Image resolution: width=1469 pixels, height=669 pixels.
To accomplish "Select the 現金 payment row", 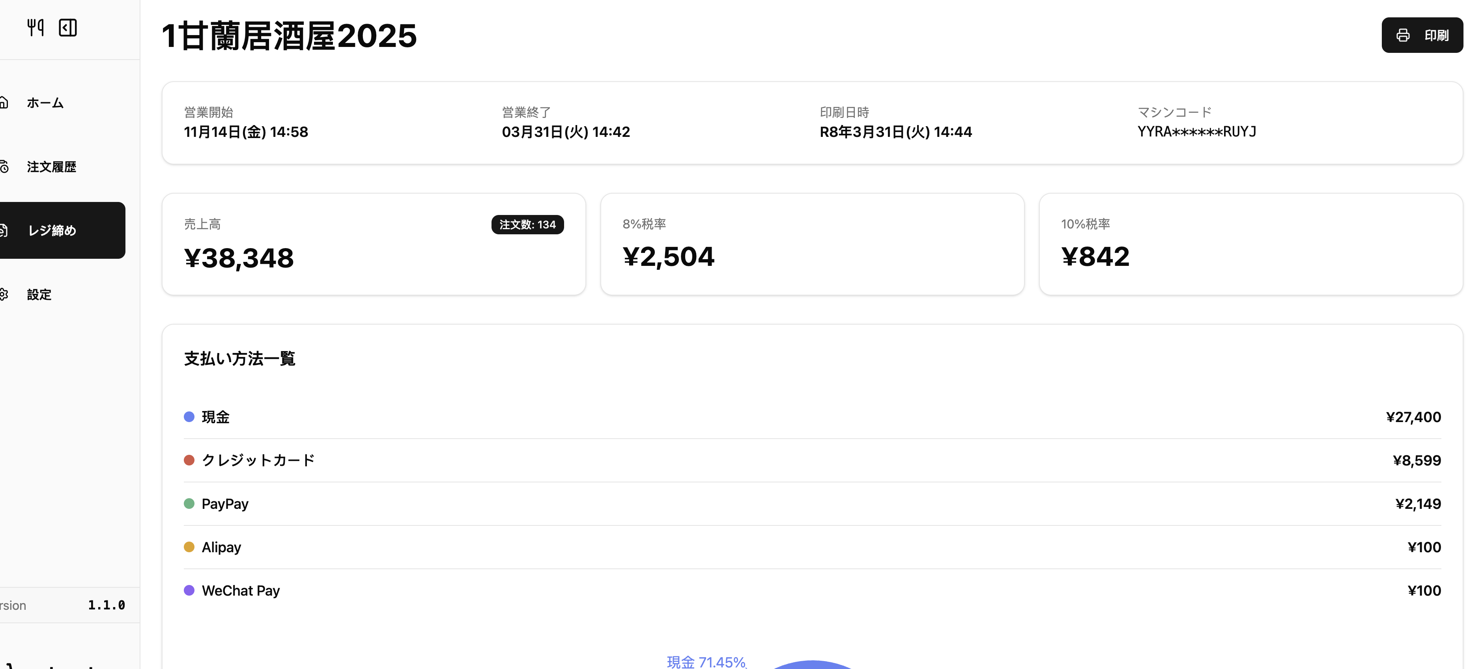I will click(x=811, y=417).
